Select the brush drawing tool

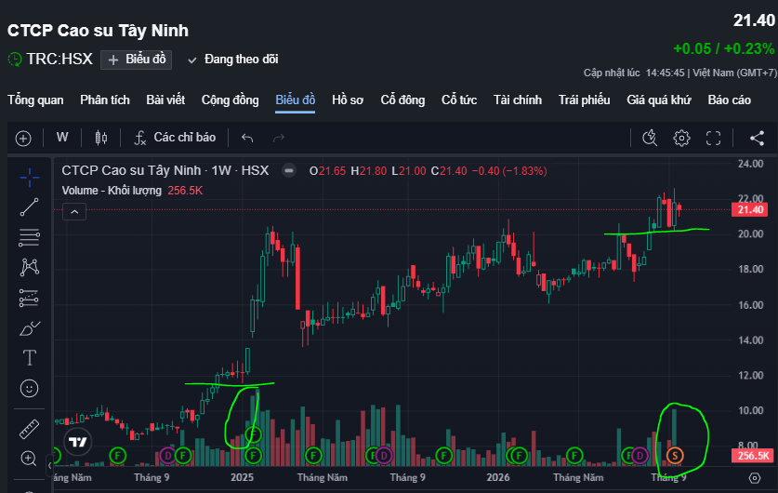(29, 328)
